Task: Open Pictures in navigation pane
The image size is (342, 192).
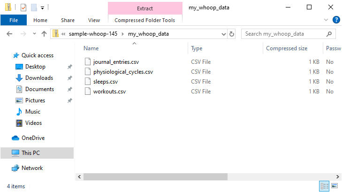Action: click(35, 100)
